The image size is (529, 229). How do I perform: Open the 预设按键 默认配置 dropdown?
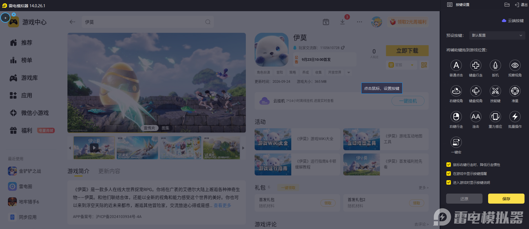tap(497, 35)
